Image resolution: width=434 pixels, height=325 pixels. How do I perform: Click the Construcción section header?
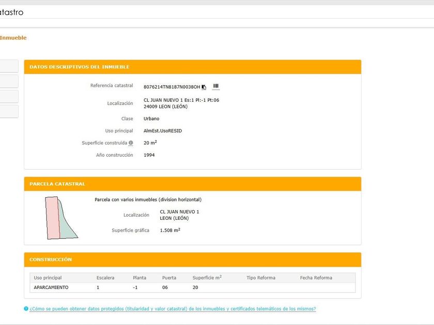(x=51, y=259)
